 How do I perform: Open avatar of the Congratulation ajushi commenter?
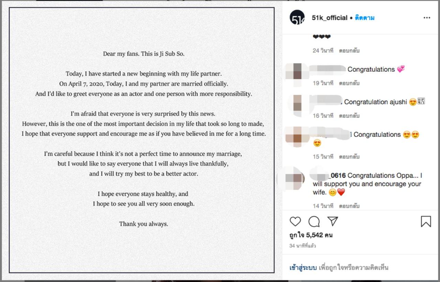[x=298, y=102]
